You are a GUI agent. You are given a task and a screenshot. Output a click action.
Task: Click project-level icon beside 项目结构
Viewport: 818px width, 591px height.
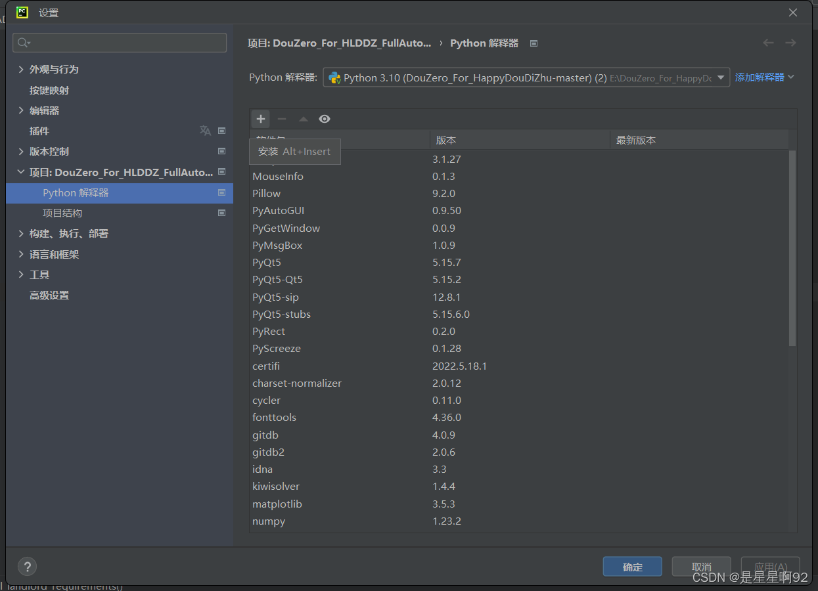tap(221, 213)
